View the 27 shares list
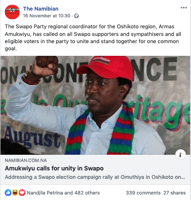 point(174,193)
